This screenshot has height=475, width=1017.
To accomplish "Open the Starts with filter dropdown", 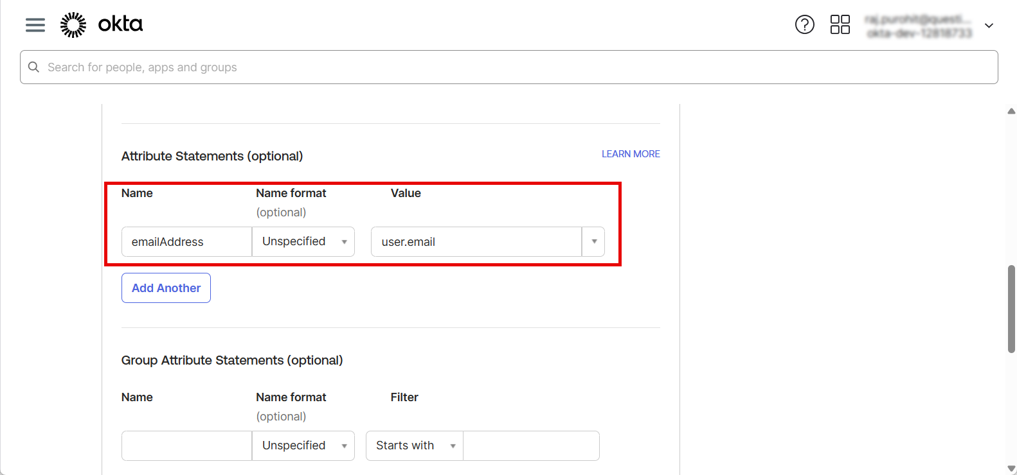I will pyautogui.click(x=415, y=445).
